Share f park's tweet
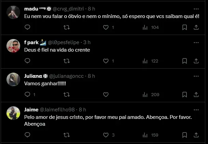The image size is (208, 144). click(x=196, y=61)
